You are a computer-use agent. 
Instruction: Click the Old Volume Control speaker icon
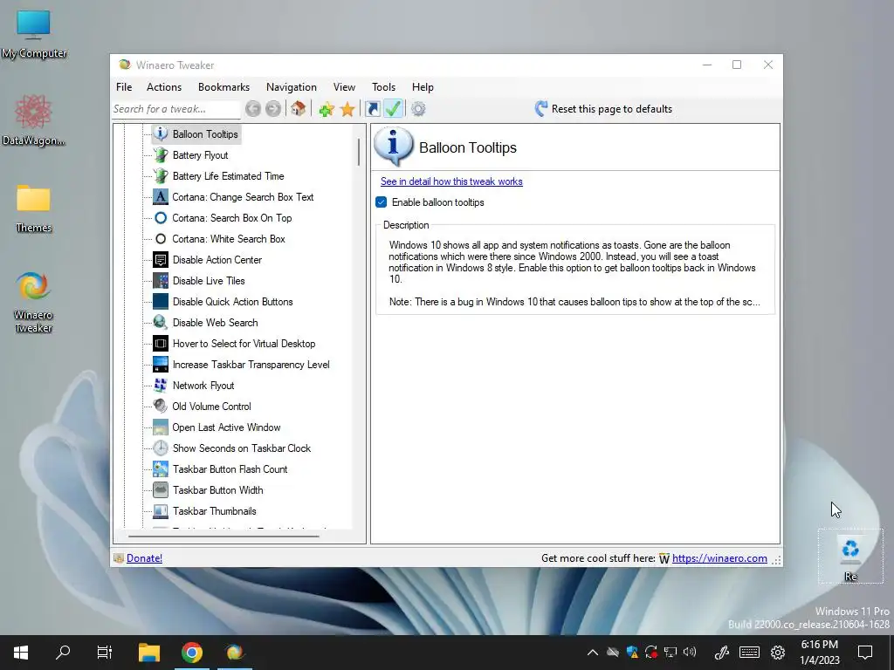click(161, 407)
